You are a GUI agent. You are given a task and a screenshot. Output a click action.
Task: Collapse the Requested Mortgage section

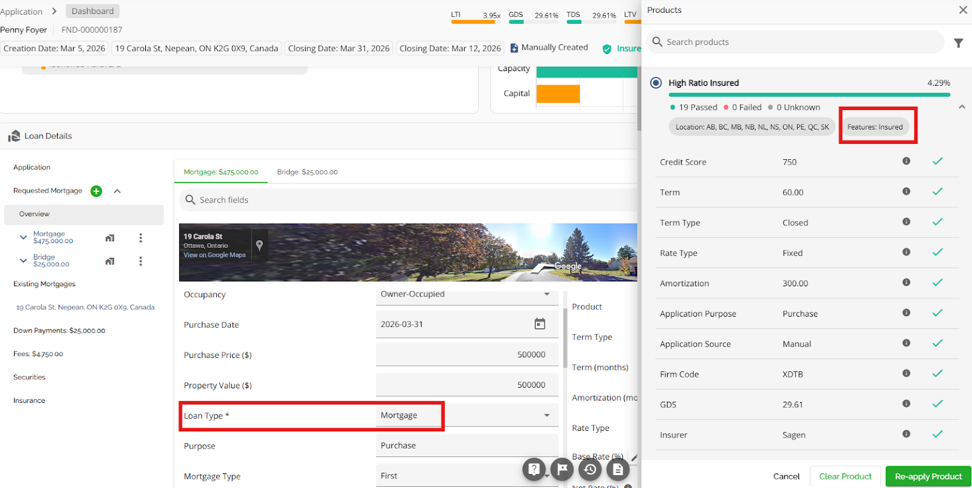(117, 191)
